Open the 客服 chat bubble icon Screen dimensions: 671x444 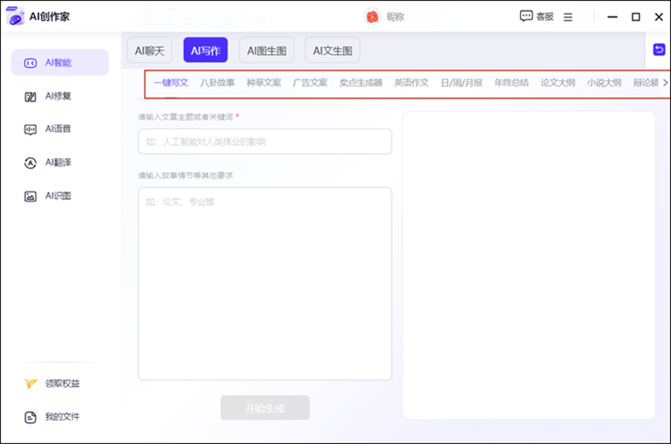point(526,17)
